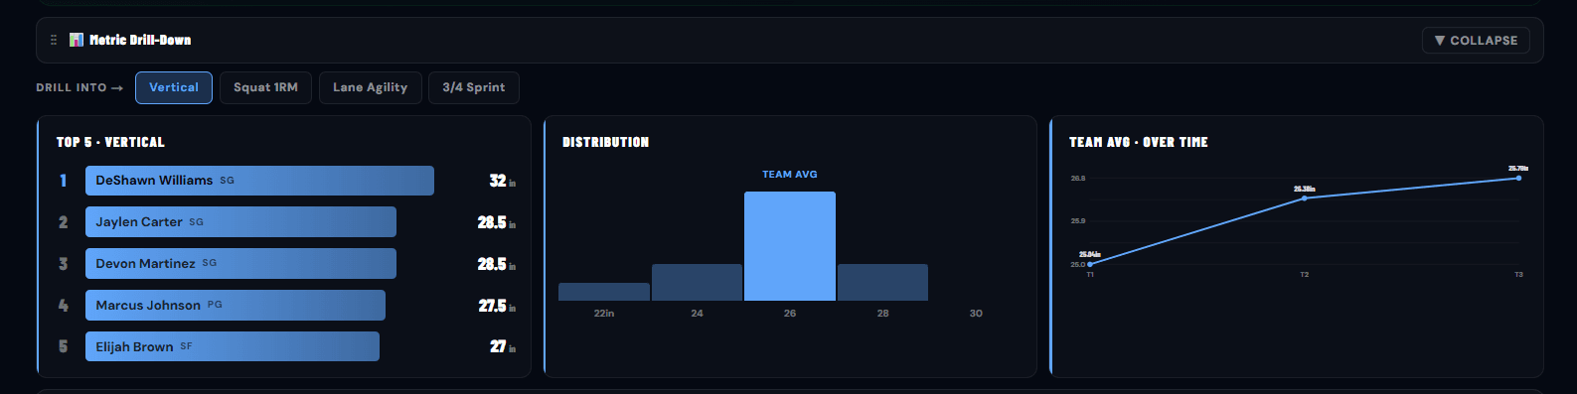Open the Lane Agility tab
Screen dimensions: 1577x394
370,87
